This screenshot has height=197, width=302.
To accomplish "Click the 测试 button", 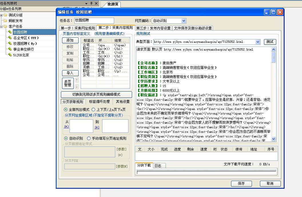I will [x=270, y=42].
